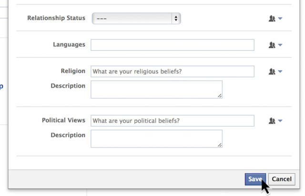Click the Political Views friends audience icon

(x=272, y=121)
